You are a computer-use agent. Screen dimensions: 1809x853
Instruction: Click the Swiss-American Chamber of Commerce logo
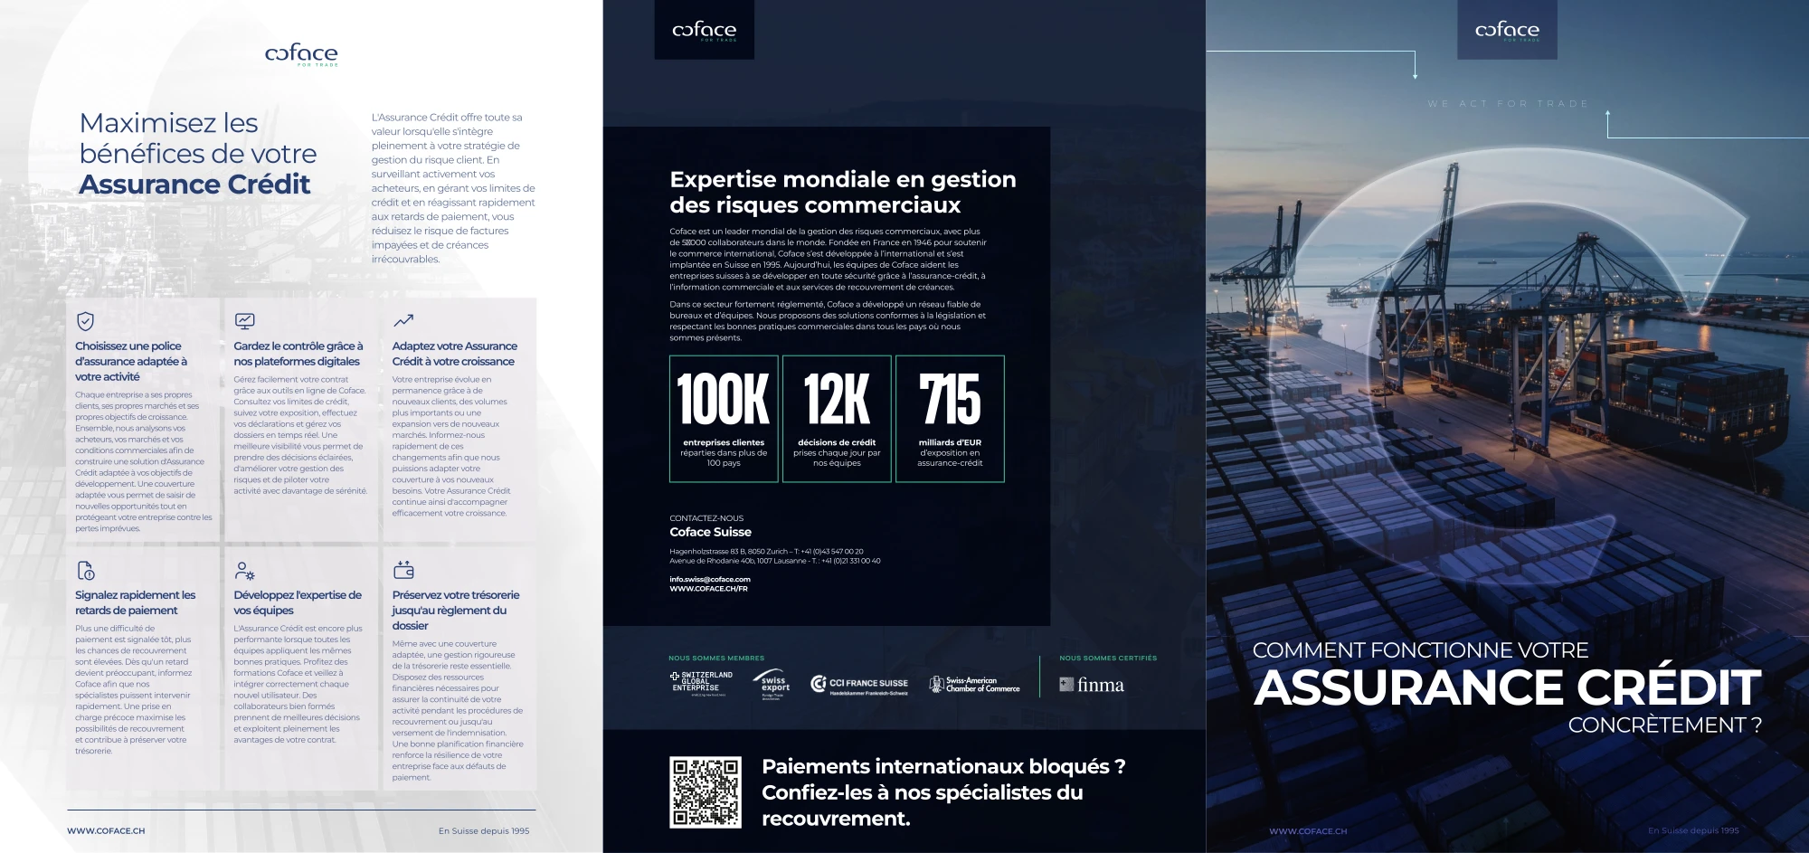click(974, 685)
